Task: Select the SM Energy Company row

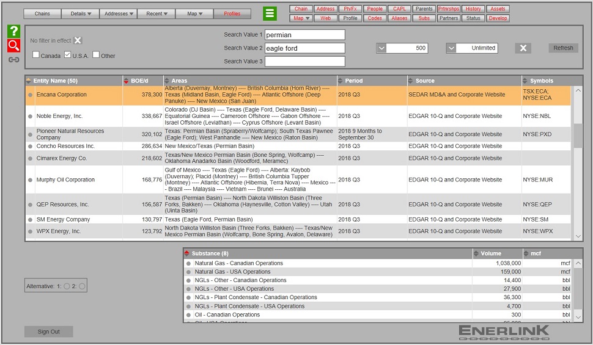Action: point(298,220)
